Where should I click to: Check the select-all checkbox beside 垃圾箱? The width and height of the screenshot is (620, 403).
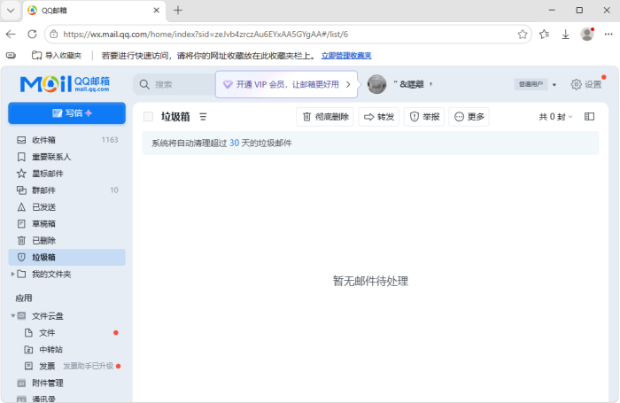tap(148, 117)
